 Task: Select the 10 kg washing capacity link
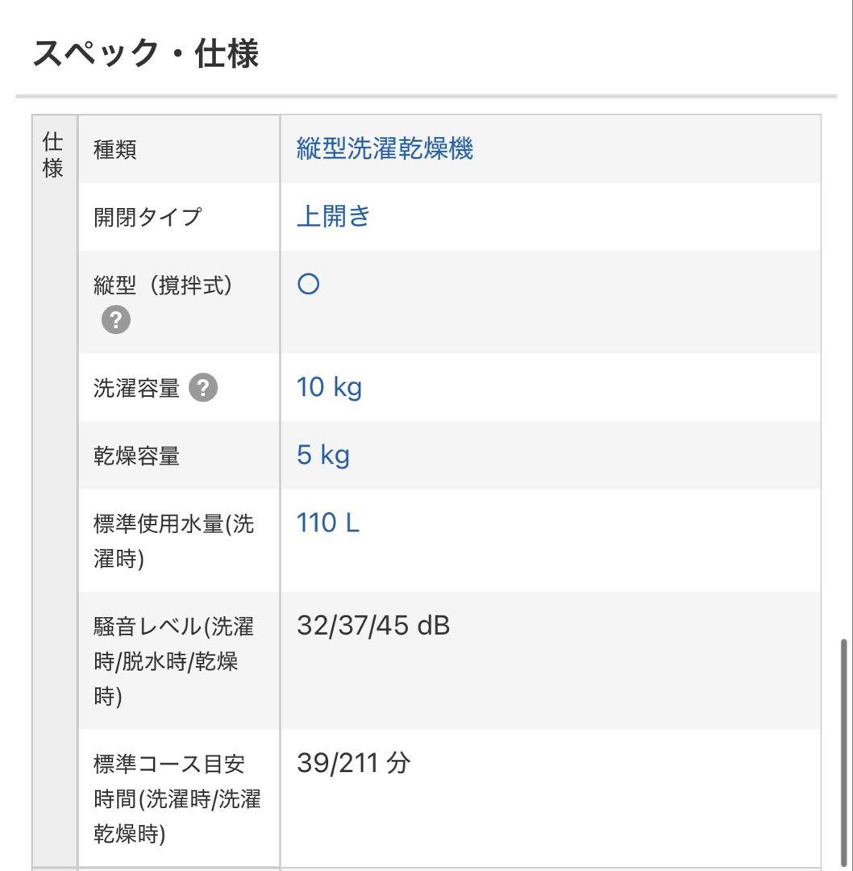[329, 387]
